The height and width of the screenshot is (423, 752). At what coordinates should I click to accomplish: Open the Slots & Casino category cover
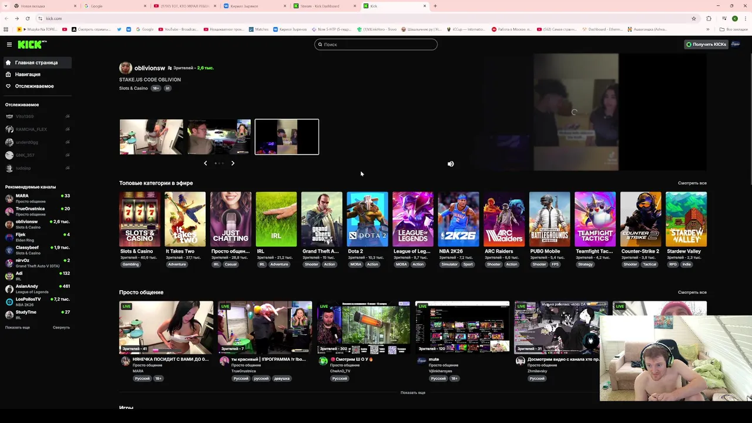[139, 219]
